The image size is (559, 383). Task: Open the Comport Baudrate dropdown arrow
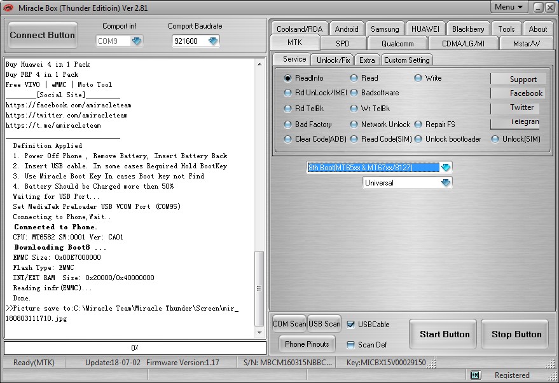point(213,41)
